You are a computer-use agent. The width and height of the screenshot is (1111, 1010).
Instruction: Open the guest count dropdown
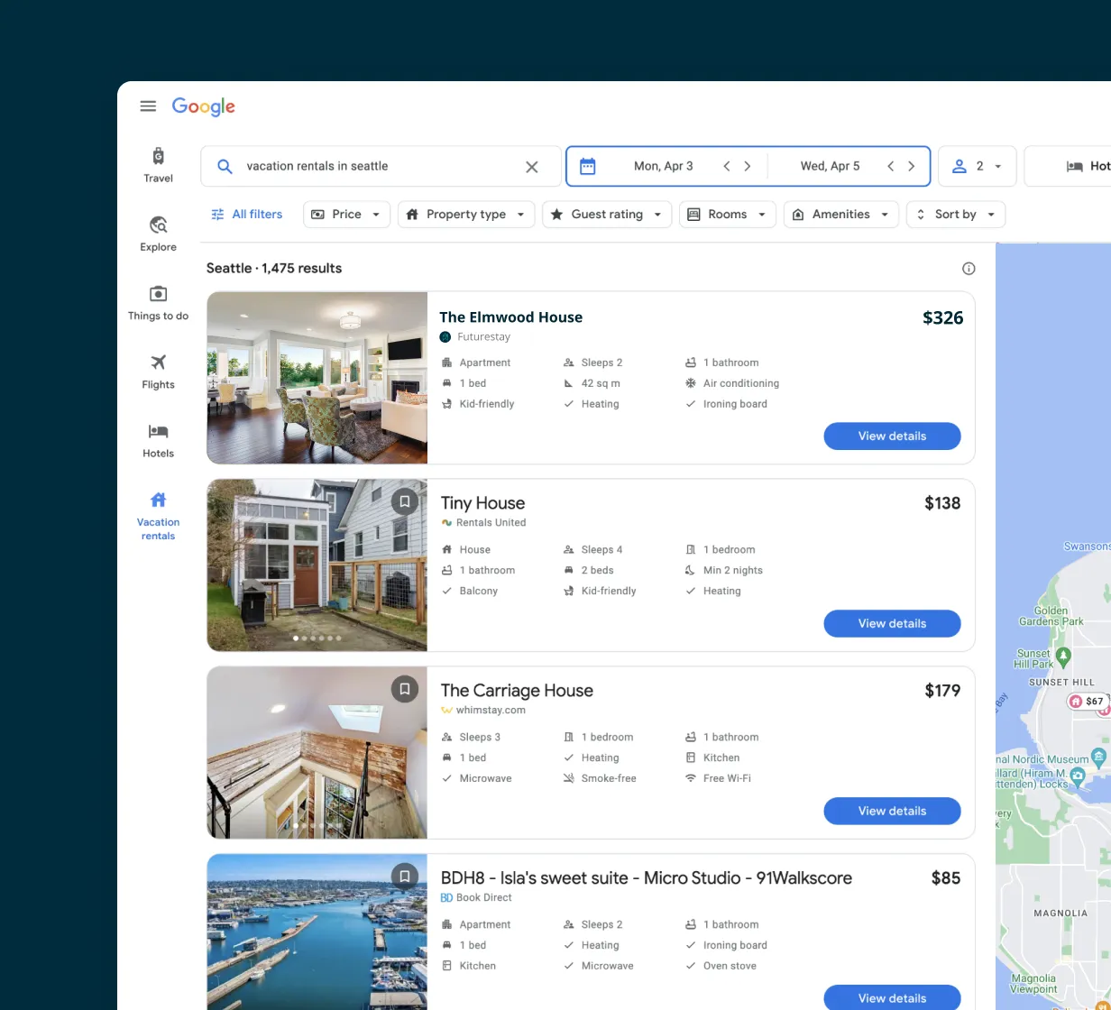978,166
